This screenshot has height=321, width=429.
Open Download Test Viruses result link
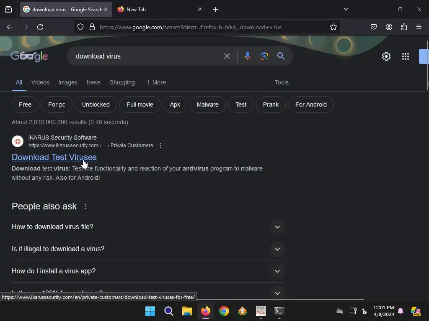click(54, 157)
